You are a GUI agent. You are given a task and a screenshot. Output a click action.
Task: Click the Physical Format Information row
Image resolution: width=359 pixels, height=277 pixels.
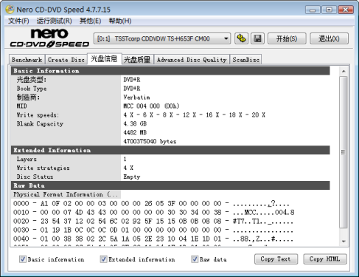point(66,194)
